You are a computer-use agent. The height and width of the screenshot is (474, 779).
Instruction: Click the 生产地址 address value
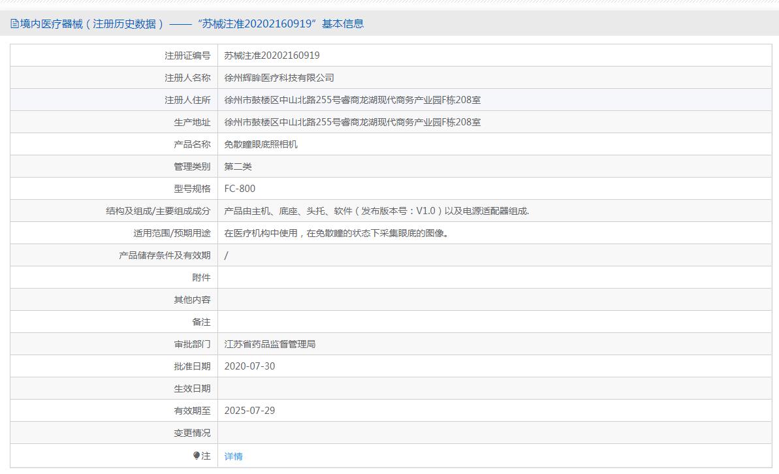tap(352, 122)
